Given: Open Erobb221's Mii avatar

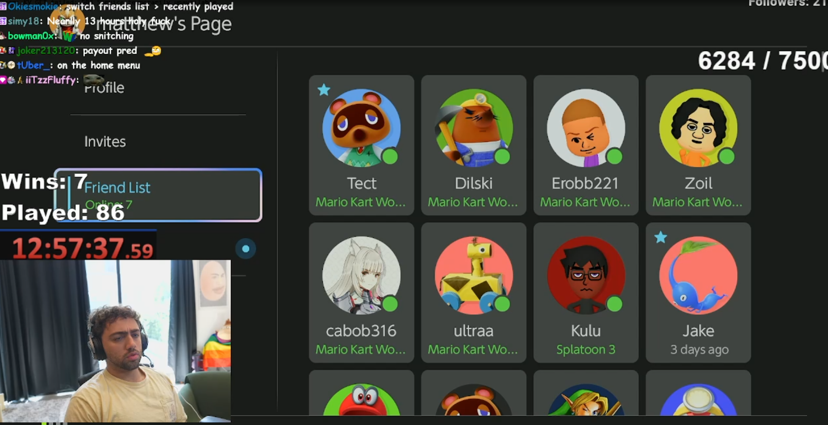Looking at the screenshot, I should pos(586,128).
